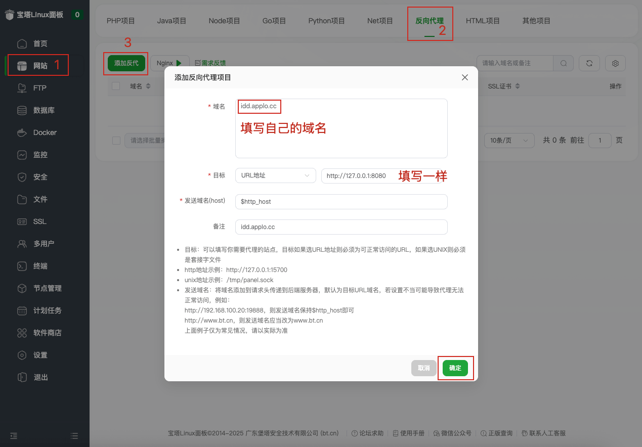Click the security shield icon
Screen dimensions: 642x447
click(x=22, y=177)
